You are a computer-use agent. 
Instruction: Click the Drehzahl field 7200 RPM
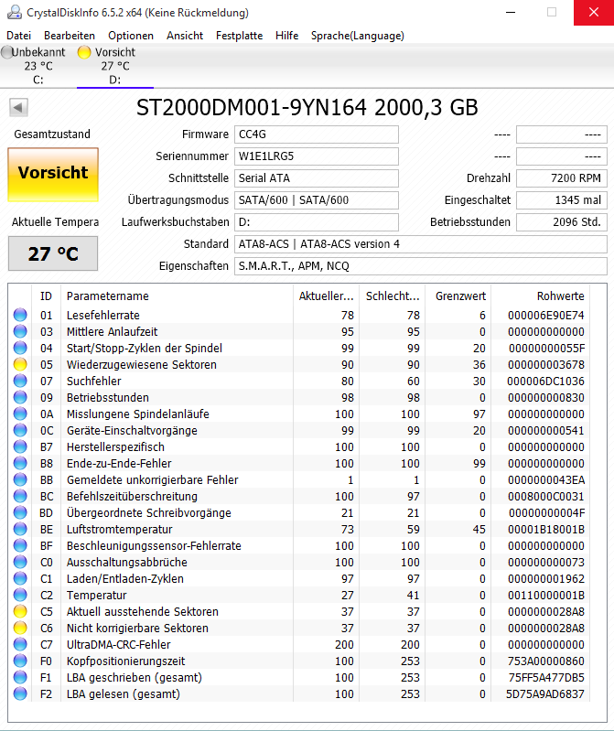coord(562,178)
